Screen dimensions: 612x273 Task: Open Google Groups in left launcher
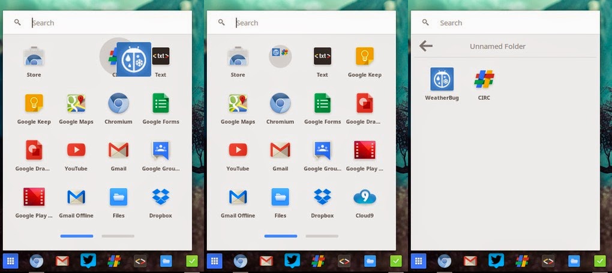[160, 150]
